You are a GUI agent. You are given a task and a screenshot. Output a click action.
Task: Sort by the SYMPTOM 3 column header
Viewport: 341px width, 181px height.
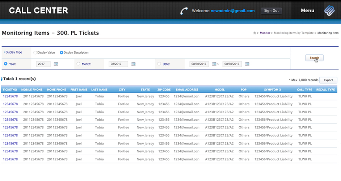click(x=273, y=90)
